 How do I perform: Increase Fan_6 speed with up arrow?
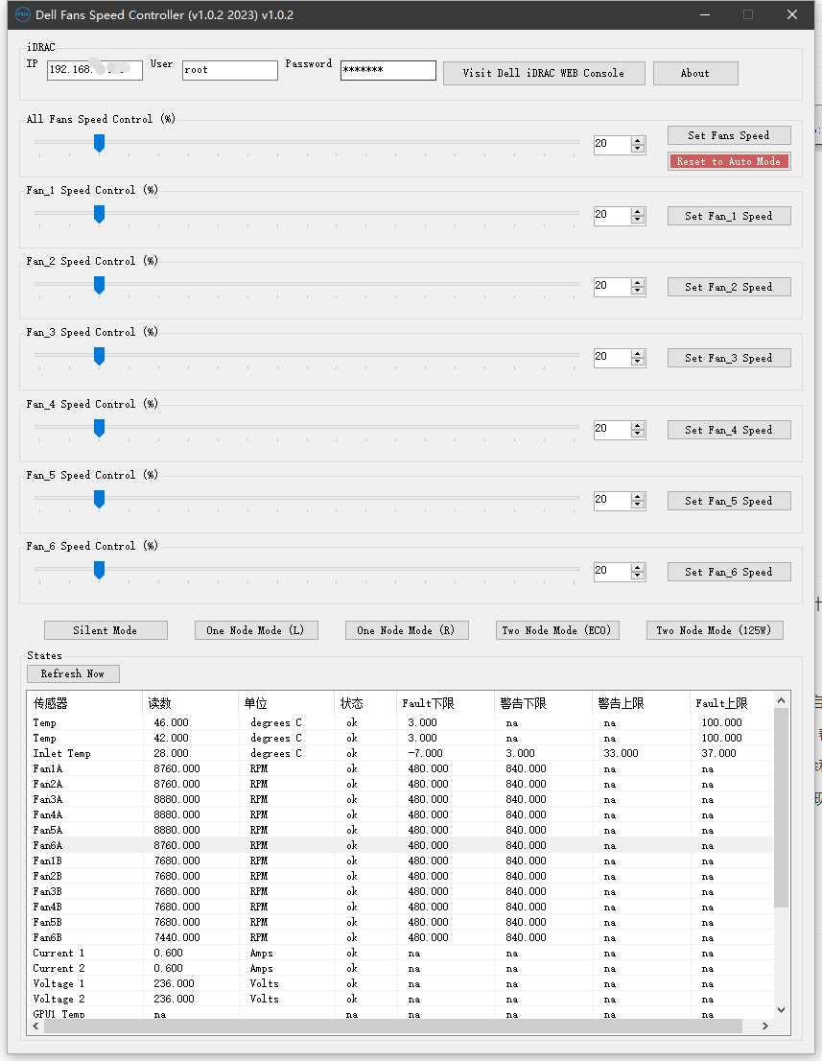(637, 567)
